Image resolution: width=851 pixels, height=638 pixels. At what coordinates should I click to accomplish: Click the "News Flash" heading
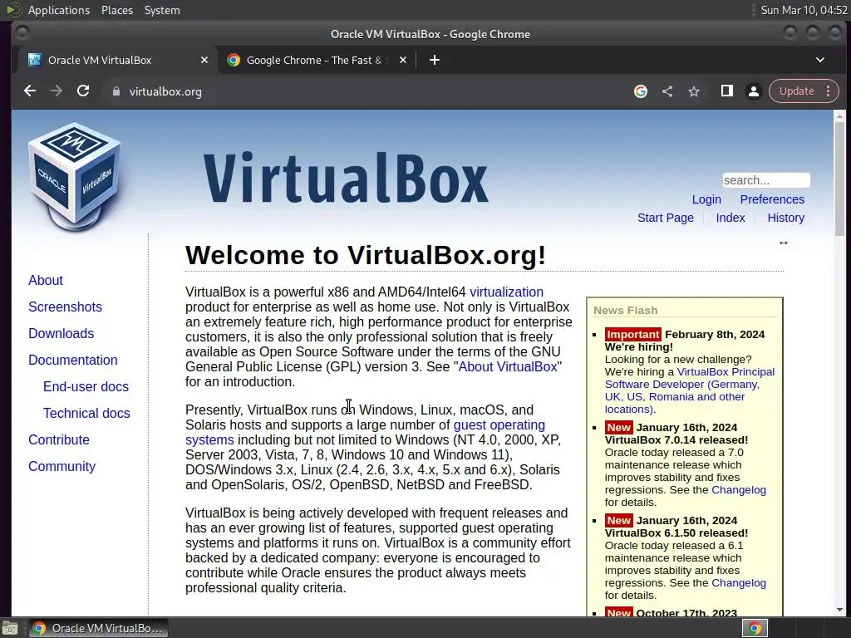tap(625, 311)
